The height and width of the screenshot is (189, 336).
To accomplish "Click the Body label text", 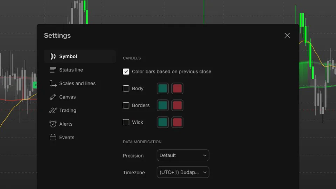I will coord(138,89).
